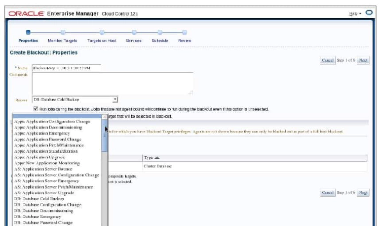Click the lower Cancel button

[x=328, y=193]
